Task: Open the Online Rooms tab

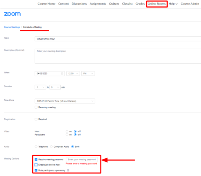Action: (x=157, y=4)
